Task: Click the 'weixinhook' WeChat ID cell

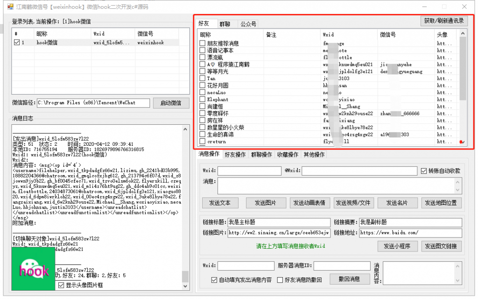Action: coord(151,42)
